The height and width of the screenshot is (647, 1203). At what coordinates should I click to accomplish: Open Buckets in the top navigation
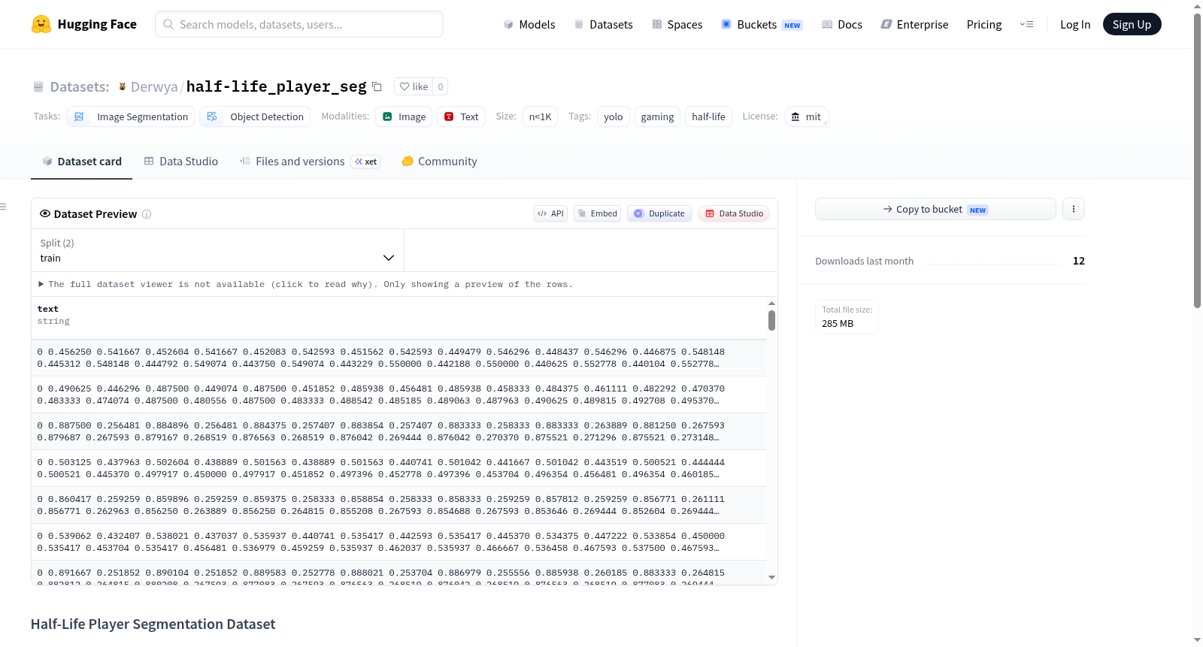pyautogui.click(x=762, y=24)
